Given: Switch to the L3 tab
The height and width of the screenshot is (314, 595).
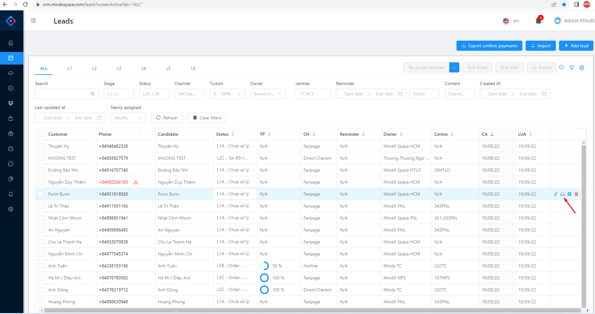Looking at the screenshot, I should 119,68.
